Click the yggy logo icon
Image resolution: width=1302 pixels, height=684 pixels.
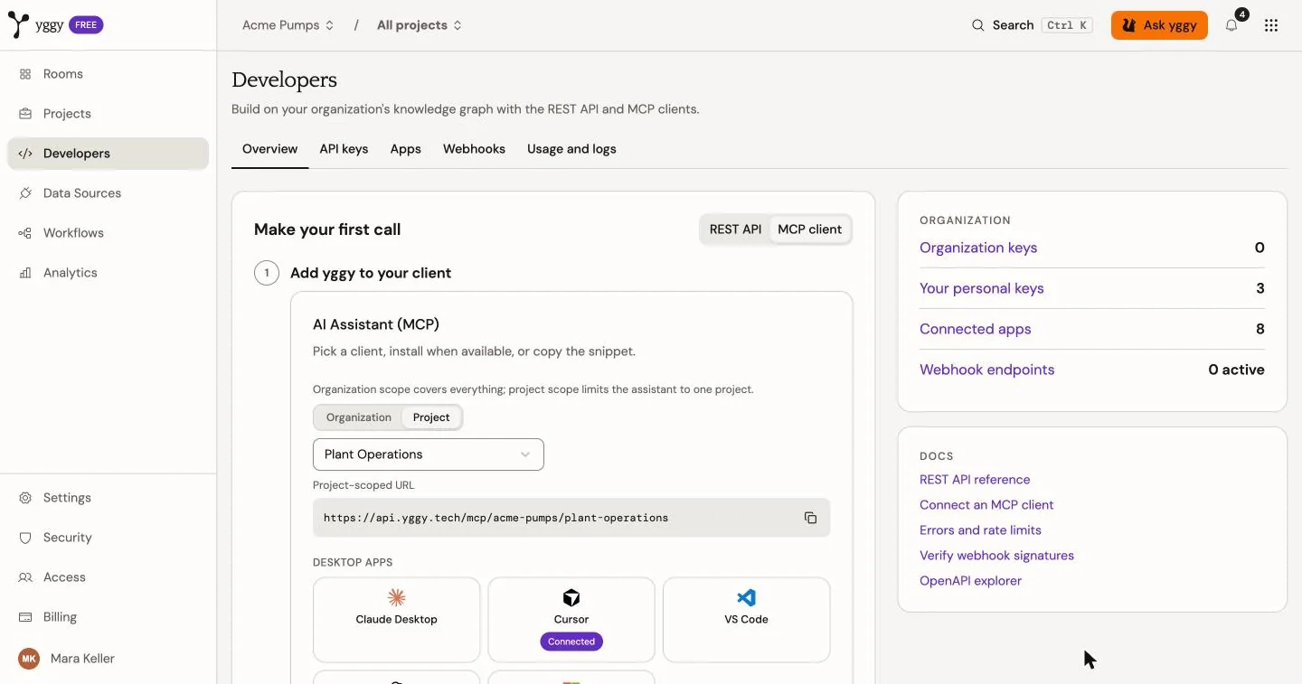click(x=18, y=25)
